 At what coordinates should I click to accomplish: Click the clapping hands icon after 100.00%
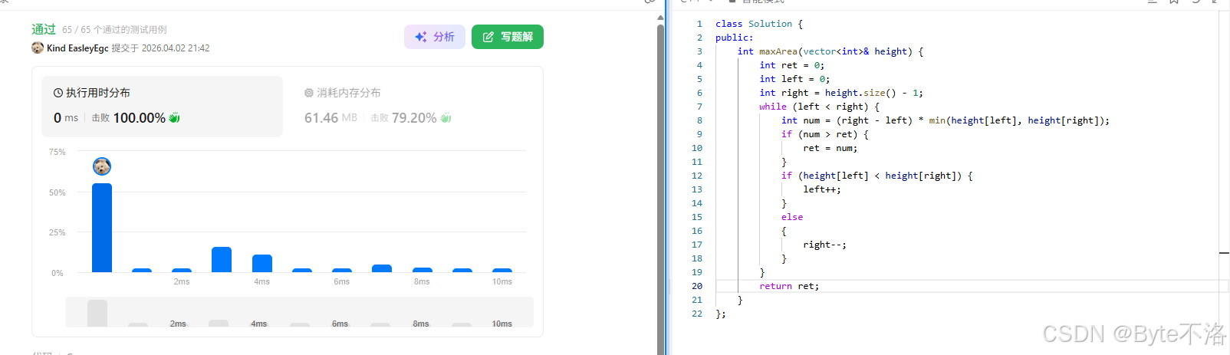tap(174, 117)
